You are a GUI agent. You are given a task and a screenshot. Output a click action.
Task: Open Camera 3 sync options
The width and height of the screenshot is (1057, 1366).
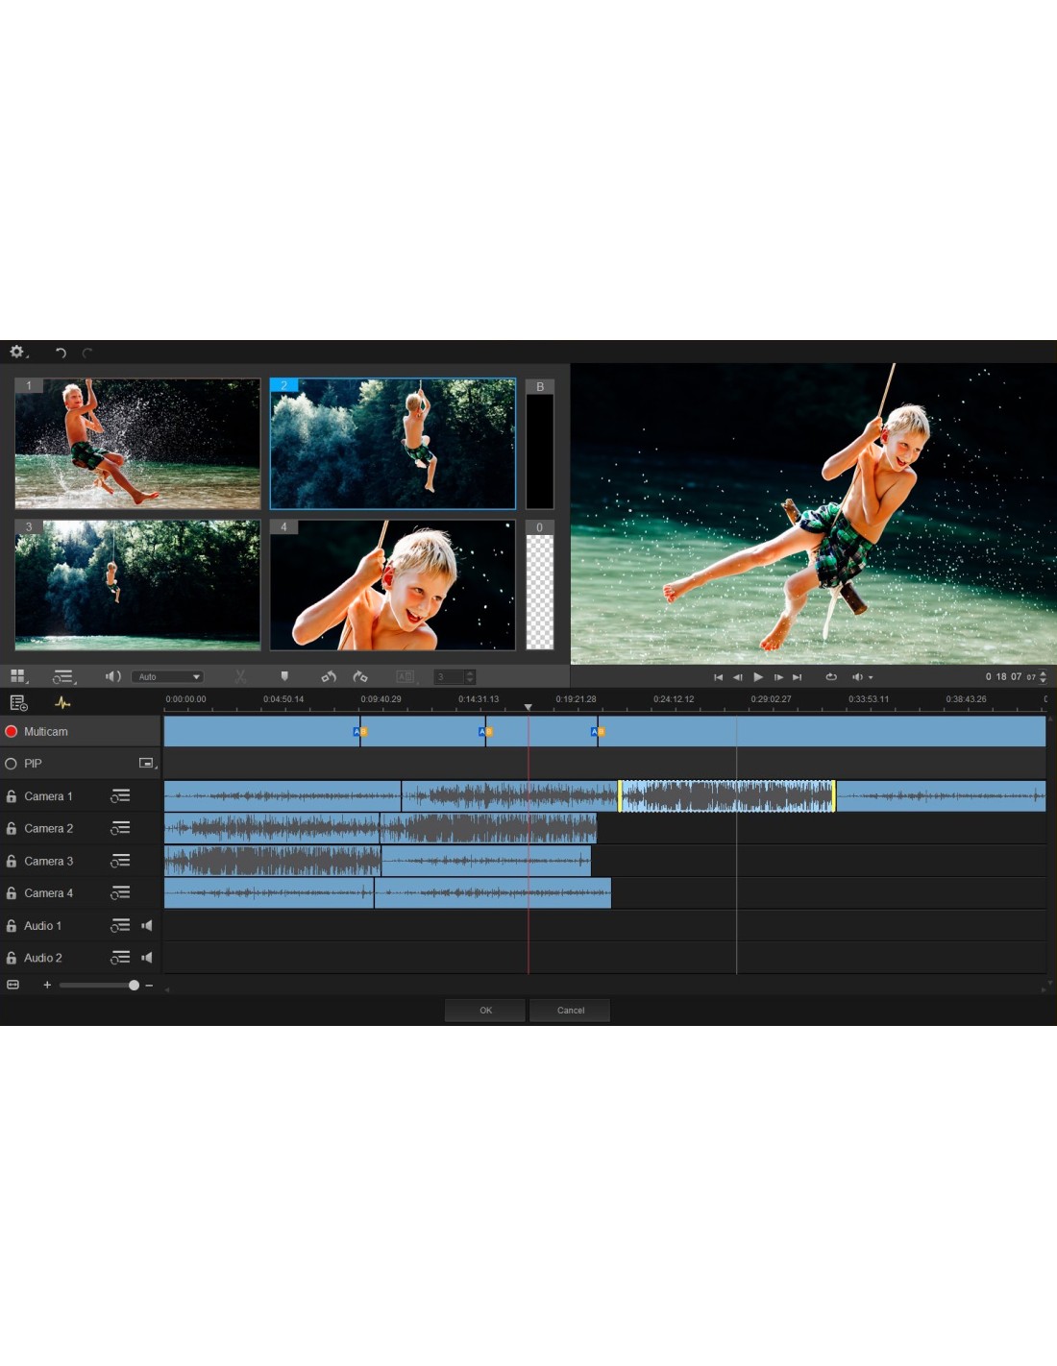[120, 861]
